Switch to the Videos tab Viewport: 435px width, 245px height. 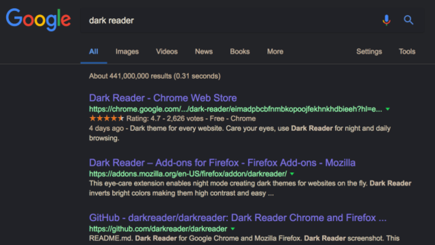(x=167, y=52)
